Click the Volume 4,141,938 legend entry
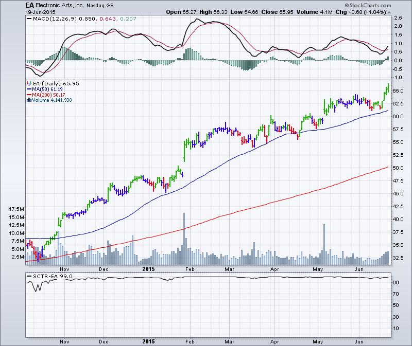This screenshot has width=412, height=346. click(52, 100)
